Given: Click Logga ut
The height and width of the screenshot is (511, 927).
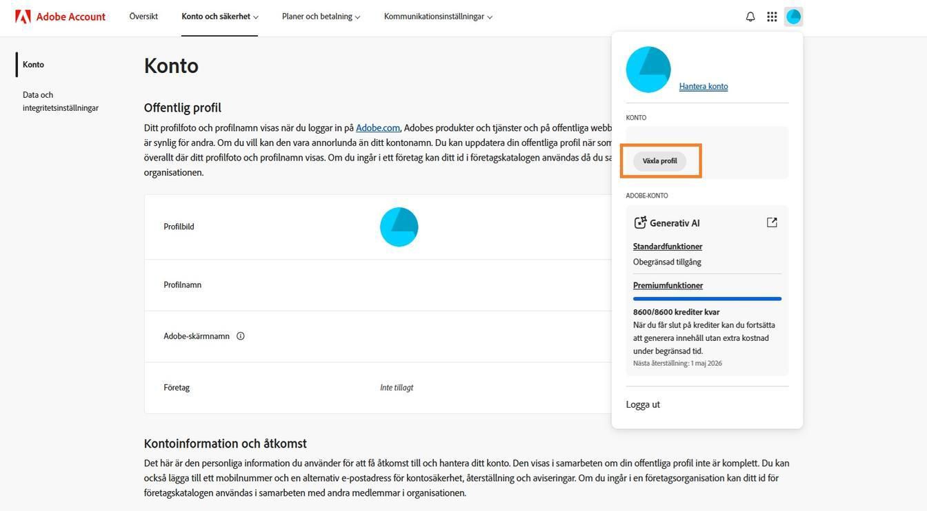Looking at the screenshot, I should [643, 404].
